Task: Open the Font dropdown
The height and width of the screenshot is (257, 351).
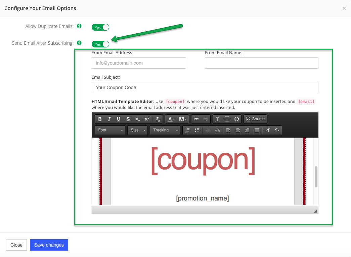Action: 110,130
